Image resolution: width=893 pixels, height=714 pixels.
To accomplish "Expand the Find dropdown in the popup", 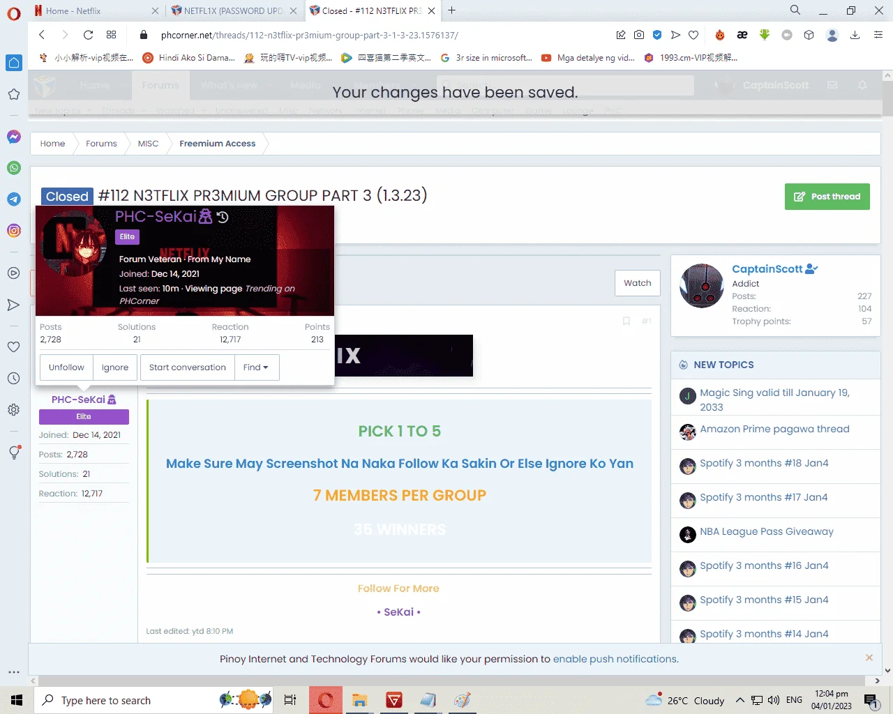I will (x=256, y=367).
